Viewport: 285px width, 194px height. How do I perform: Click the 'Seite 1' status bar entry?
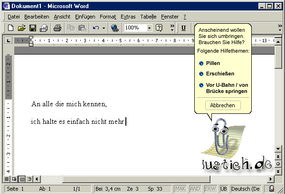[15, 189]
